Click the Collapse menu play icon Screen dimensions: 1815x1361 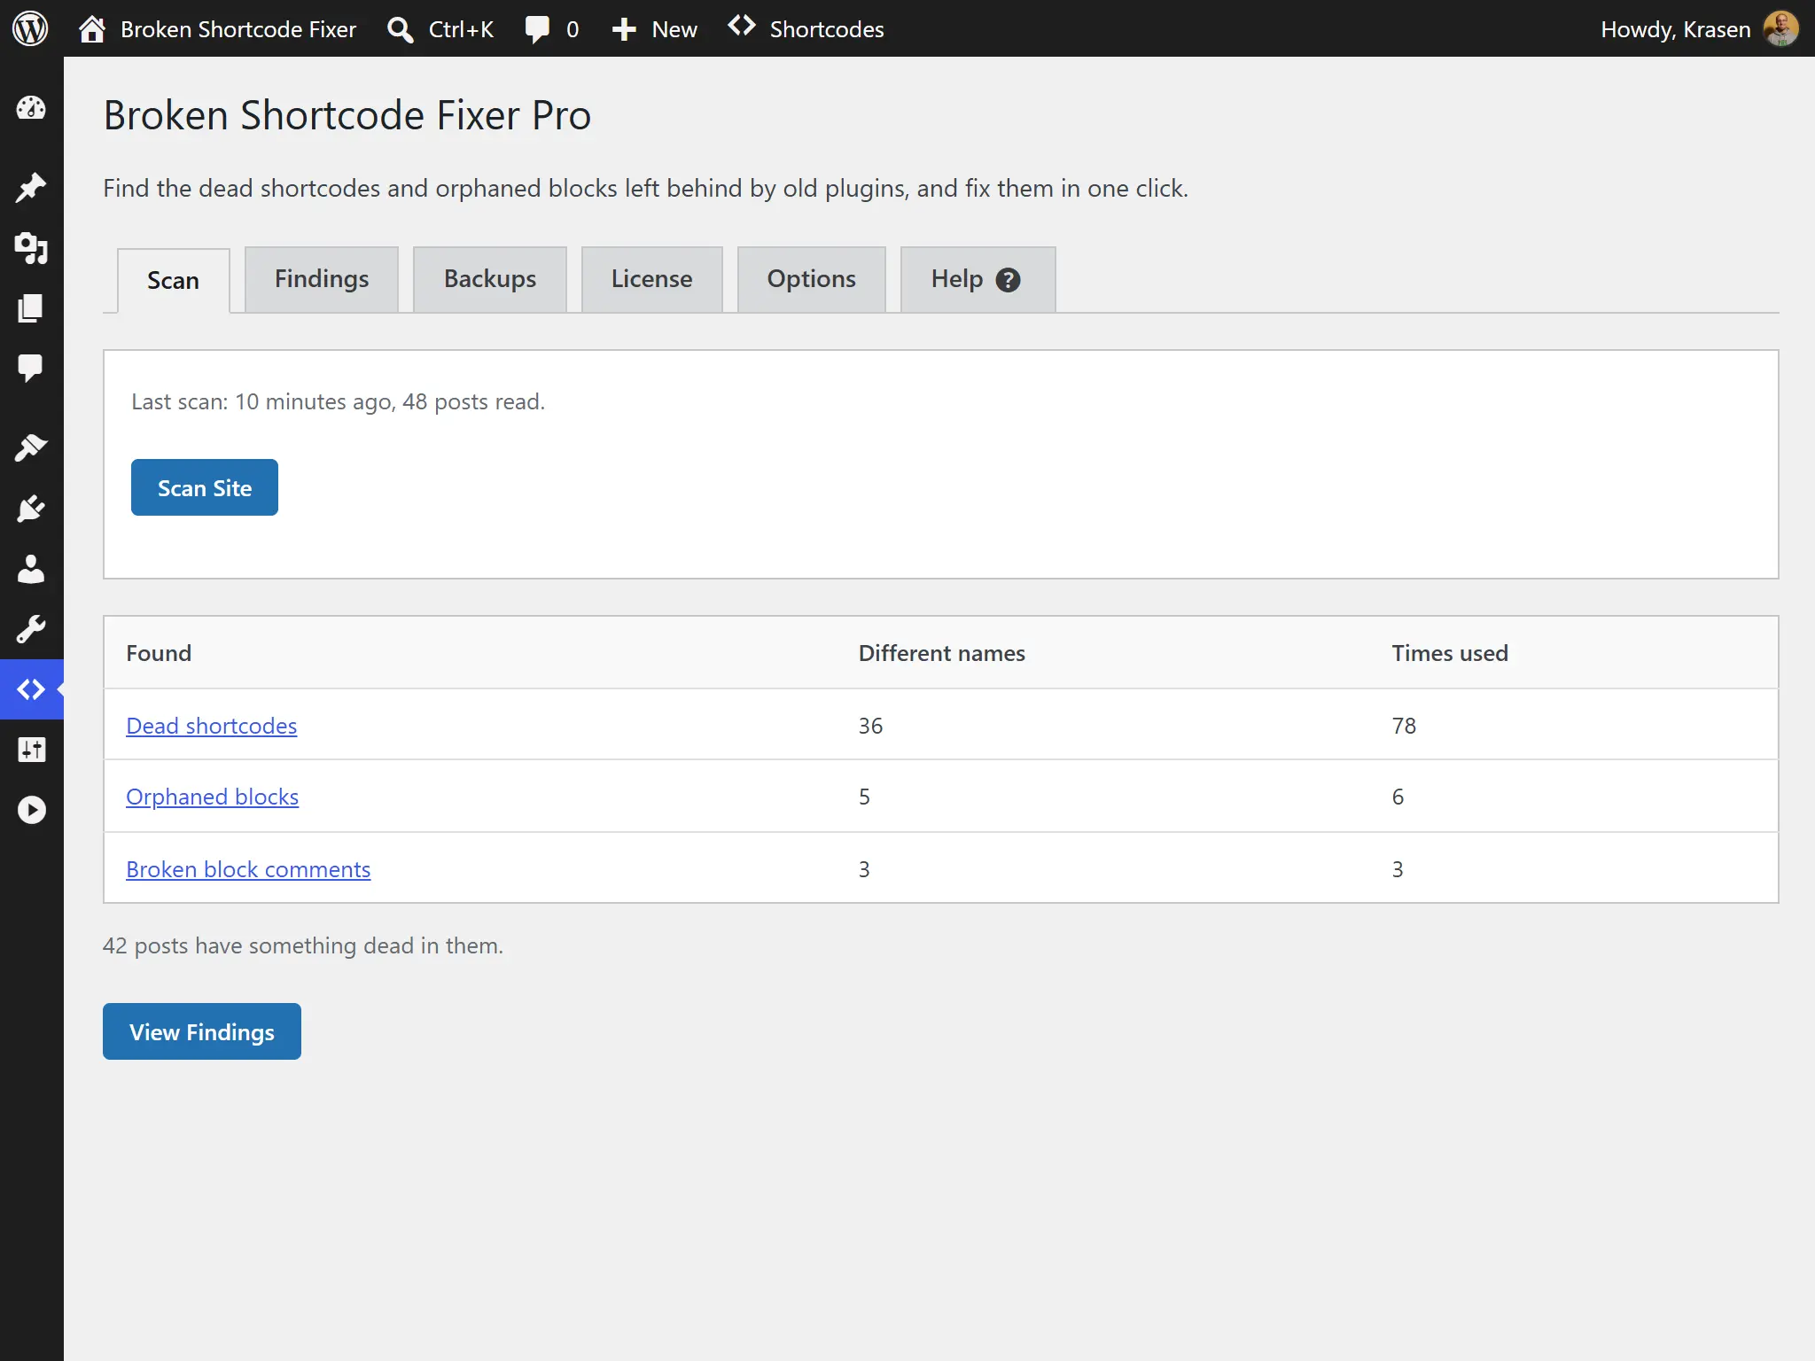[31, 810]
